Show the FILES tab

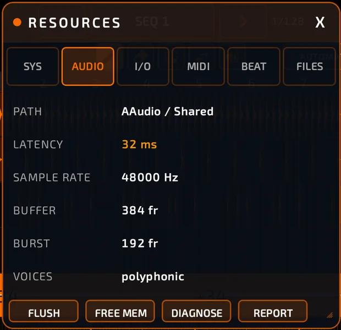click(309, 67)
